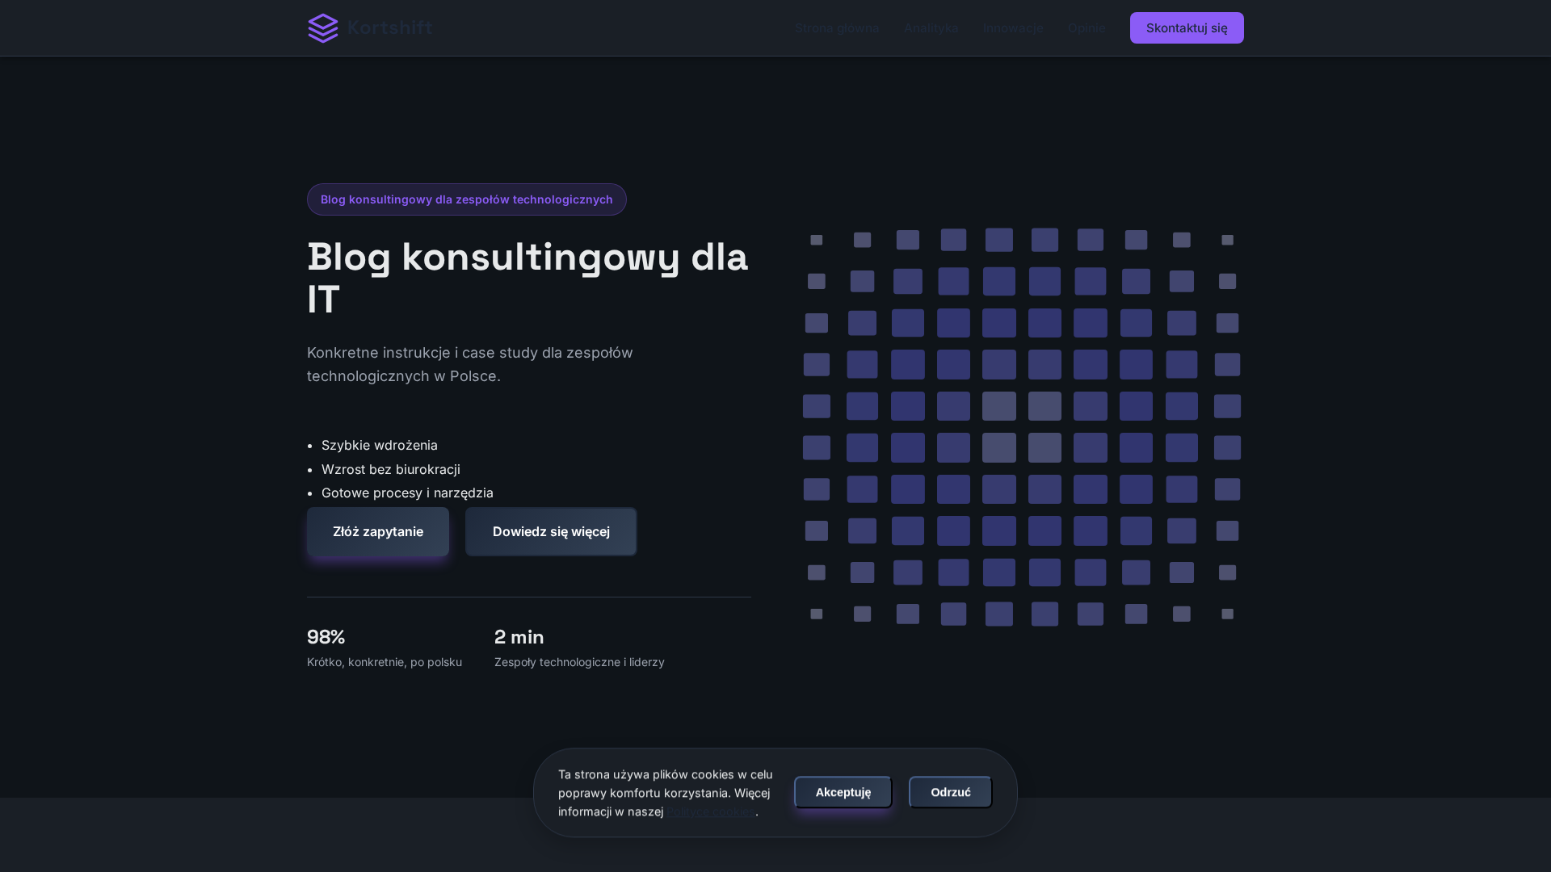Click the 2 min statistic value
1551x872 pixels.
click(519, 637)
